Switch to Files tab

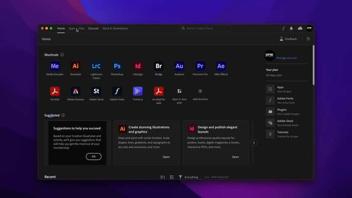click(82, 28)
